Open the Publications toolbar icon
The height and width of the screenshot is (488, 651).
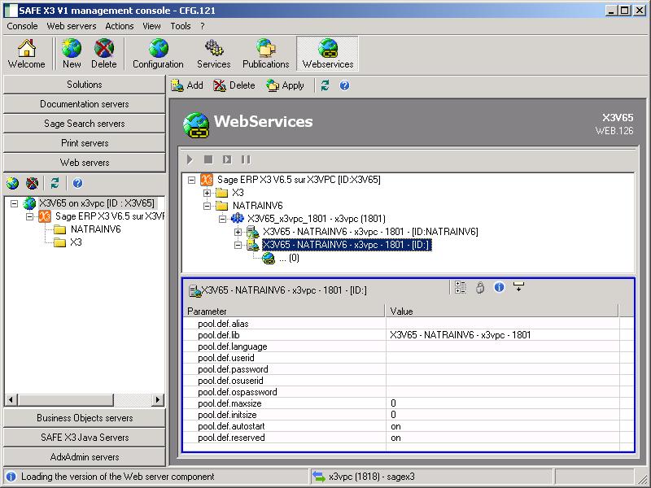(x=266, y=54)
